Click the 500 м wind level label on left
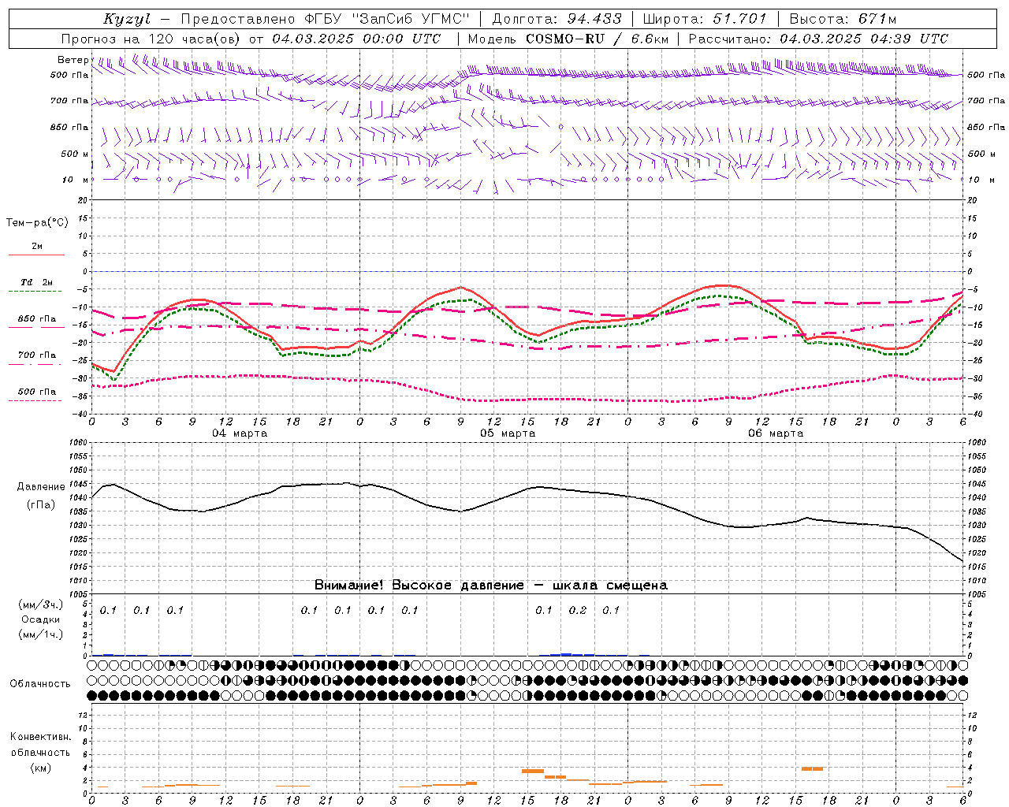1009x807 pixels. (x=75, y=154)
